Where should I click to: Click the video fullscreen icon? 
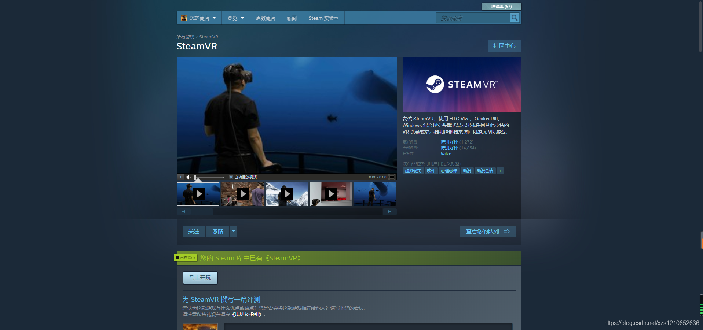tap(392, 177)
